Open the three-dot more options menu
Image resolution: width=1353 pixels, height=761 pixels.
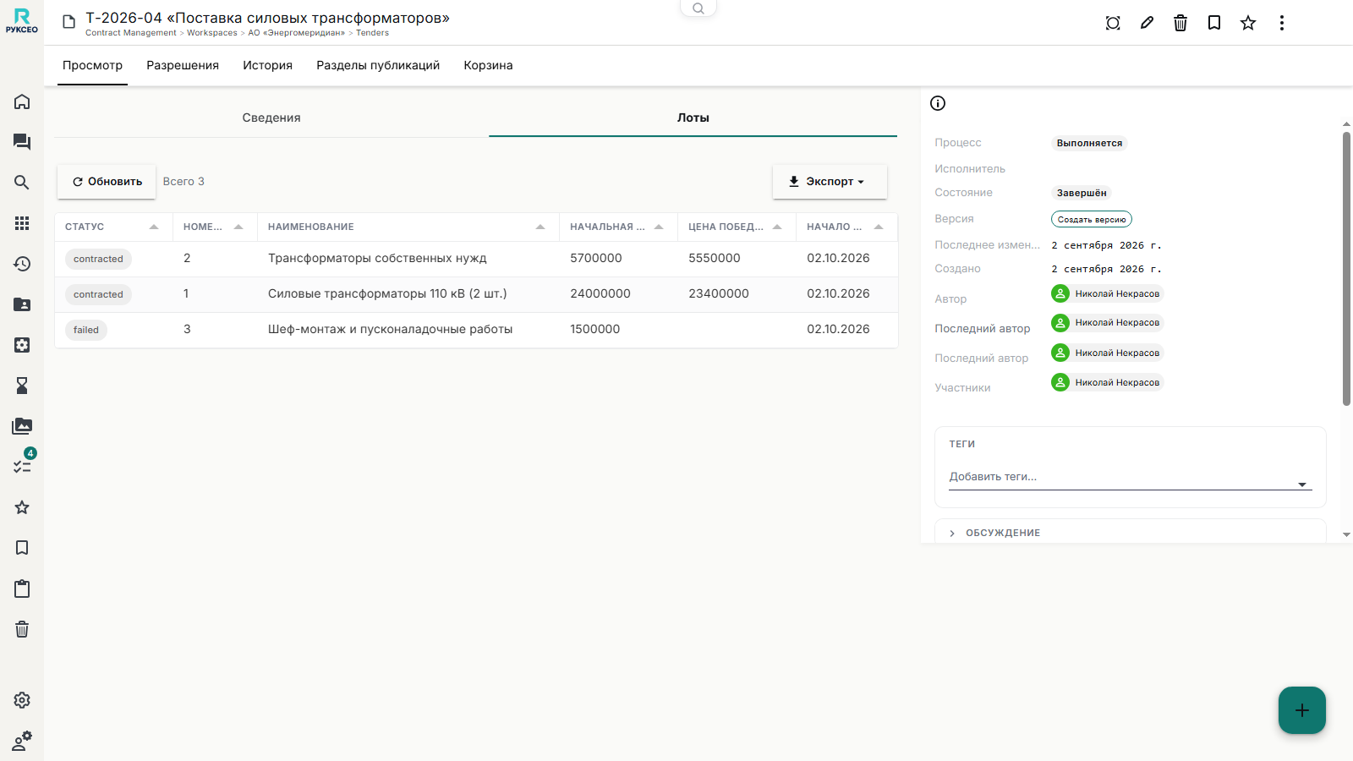[x=1282, y=23]
